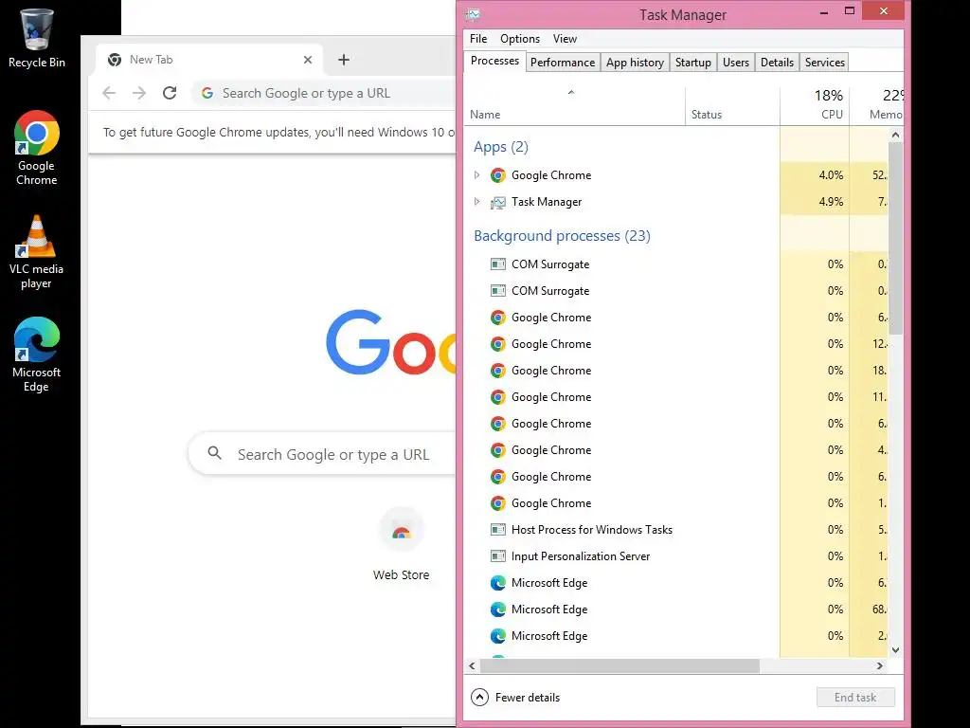Select the New Tab tab in Chrome

click(x=209, y=60)
